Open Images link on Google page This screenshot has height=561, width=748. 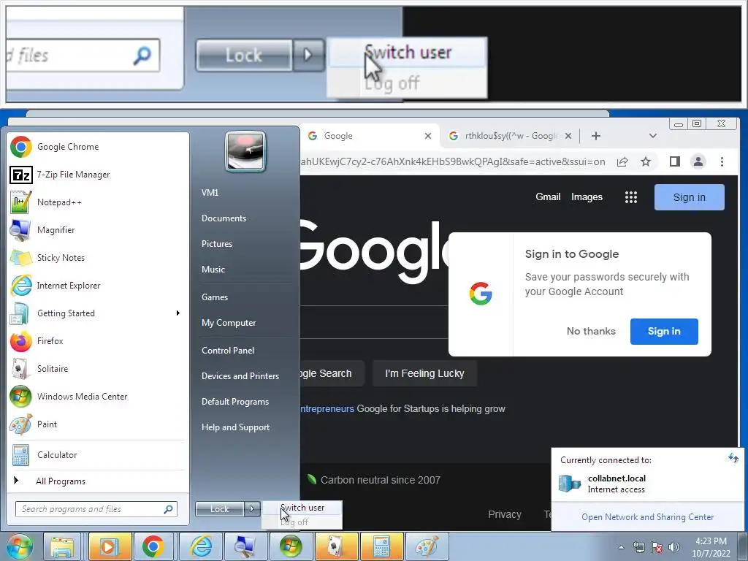point(587,197)
